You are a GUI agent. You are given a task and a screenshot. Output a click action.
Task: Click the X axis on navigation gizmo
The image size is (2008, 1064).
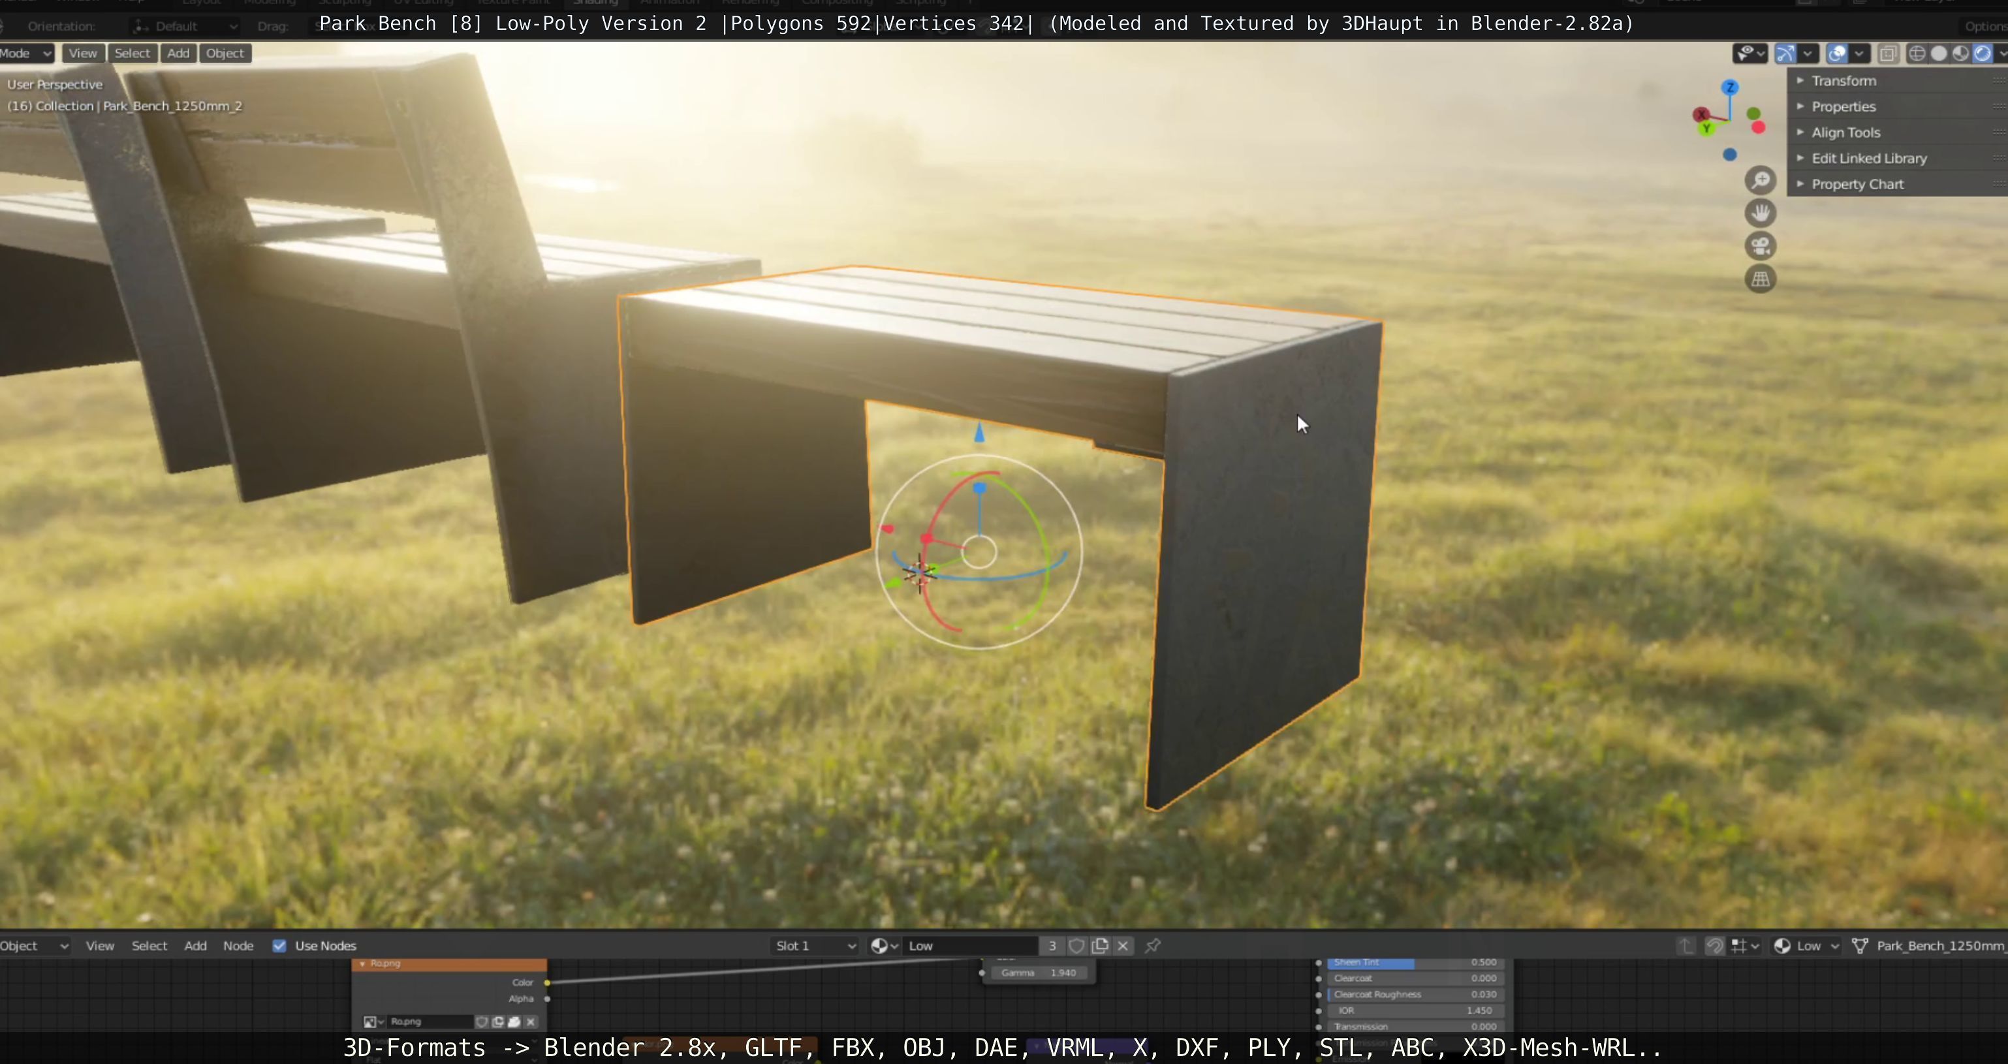tap(1701, 115)
